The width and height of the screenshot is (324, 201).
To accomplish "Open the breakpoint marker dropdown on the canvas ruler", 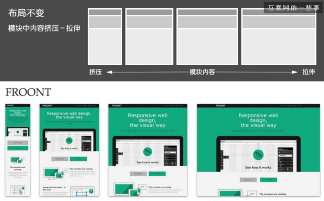I will [x=258, y=144].
